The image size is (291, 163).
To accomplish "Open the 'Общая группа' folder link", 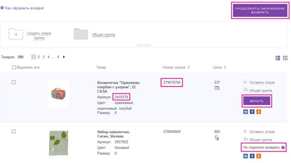I will (103, 34).
